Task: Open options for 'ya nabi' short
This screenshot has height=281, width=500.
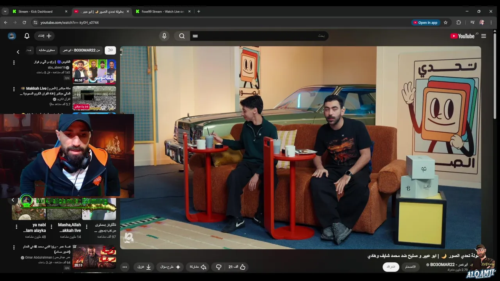Action: point(16,227)
